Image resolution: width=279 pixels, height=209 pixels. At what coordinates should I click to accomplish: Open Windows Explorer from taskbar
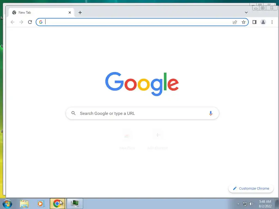24,204
